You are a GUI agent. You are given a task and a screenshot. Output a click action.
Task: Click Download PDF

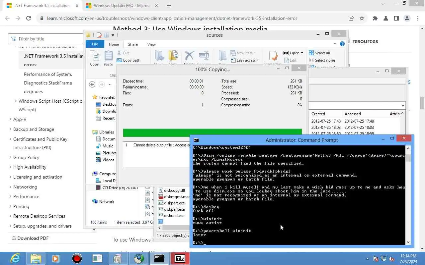coord(30,238)
